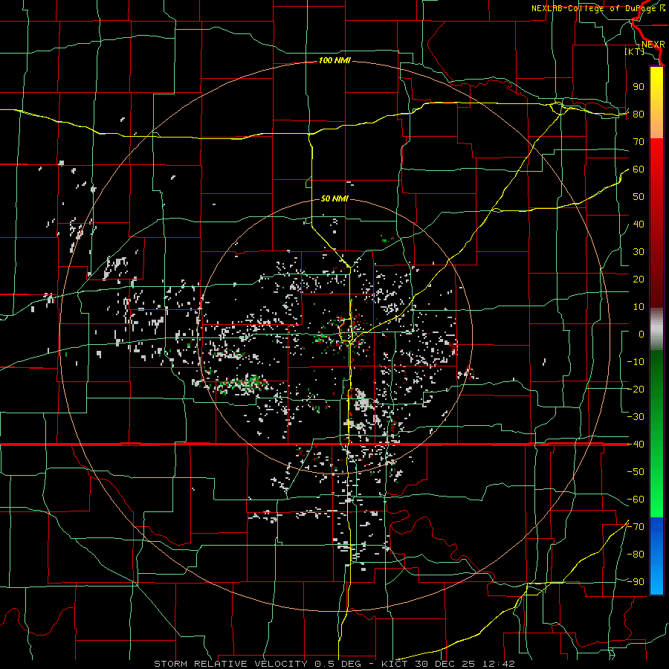Click the blue bottom segment of velocity color bar
The width and height of the screenshot is (669, 669).
656,556
